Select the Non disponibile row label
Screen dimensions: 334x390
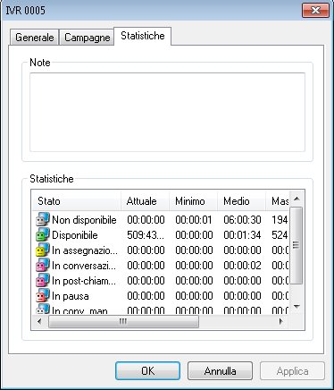84,220
